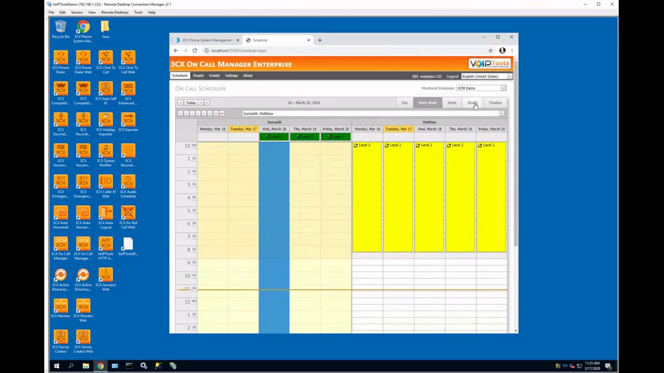Open the Chrome three-dot menu
This screenshot has height=373, width=664.
(x=511, y=50)
